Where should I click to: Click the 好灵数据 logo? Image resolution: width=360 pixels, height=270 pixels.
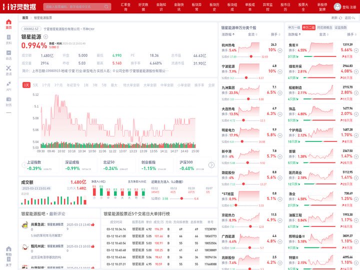pyautogui.click(x=19, y=6)
